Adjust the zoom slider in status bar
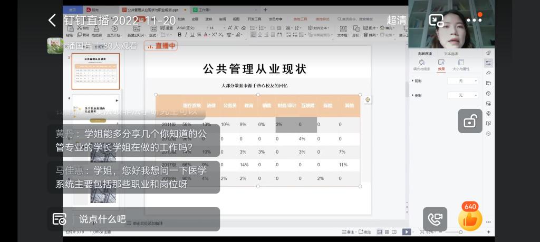 pyautogui.click(x=460, y=232)
